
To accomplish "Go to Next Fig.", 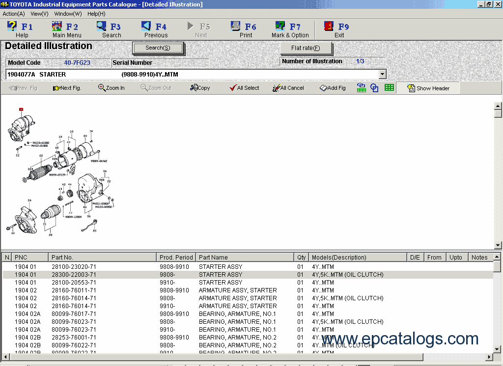I will [67, 88].
